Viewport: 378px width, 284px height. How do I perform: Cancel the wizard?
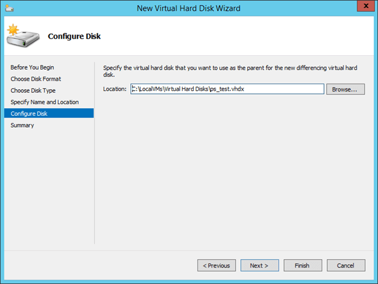point(345,265)
